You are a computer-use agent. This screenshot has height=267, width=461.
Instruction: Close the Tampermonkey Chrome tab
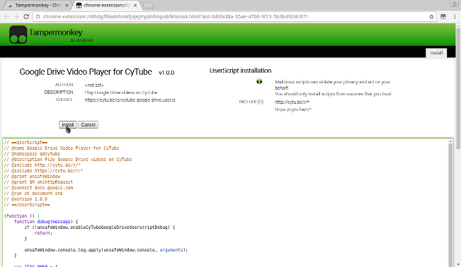pyautogui.click(x=67, y=5)
